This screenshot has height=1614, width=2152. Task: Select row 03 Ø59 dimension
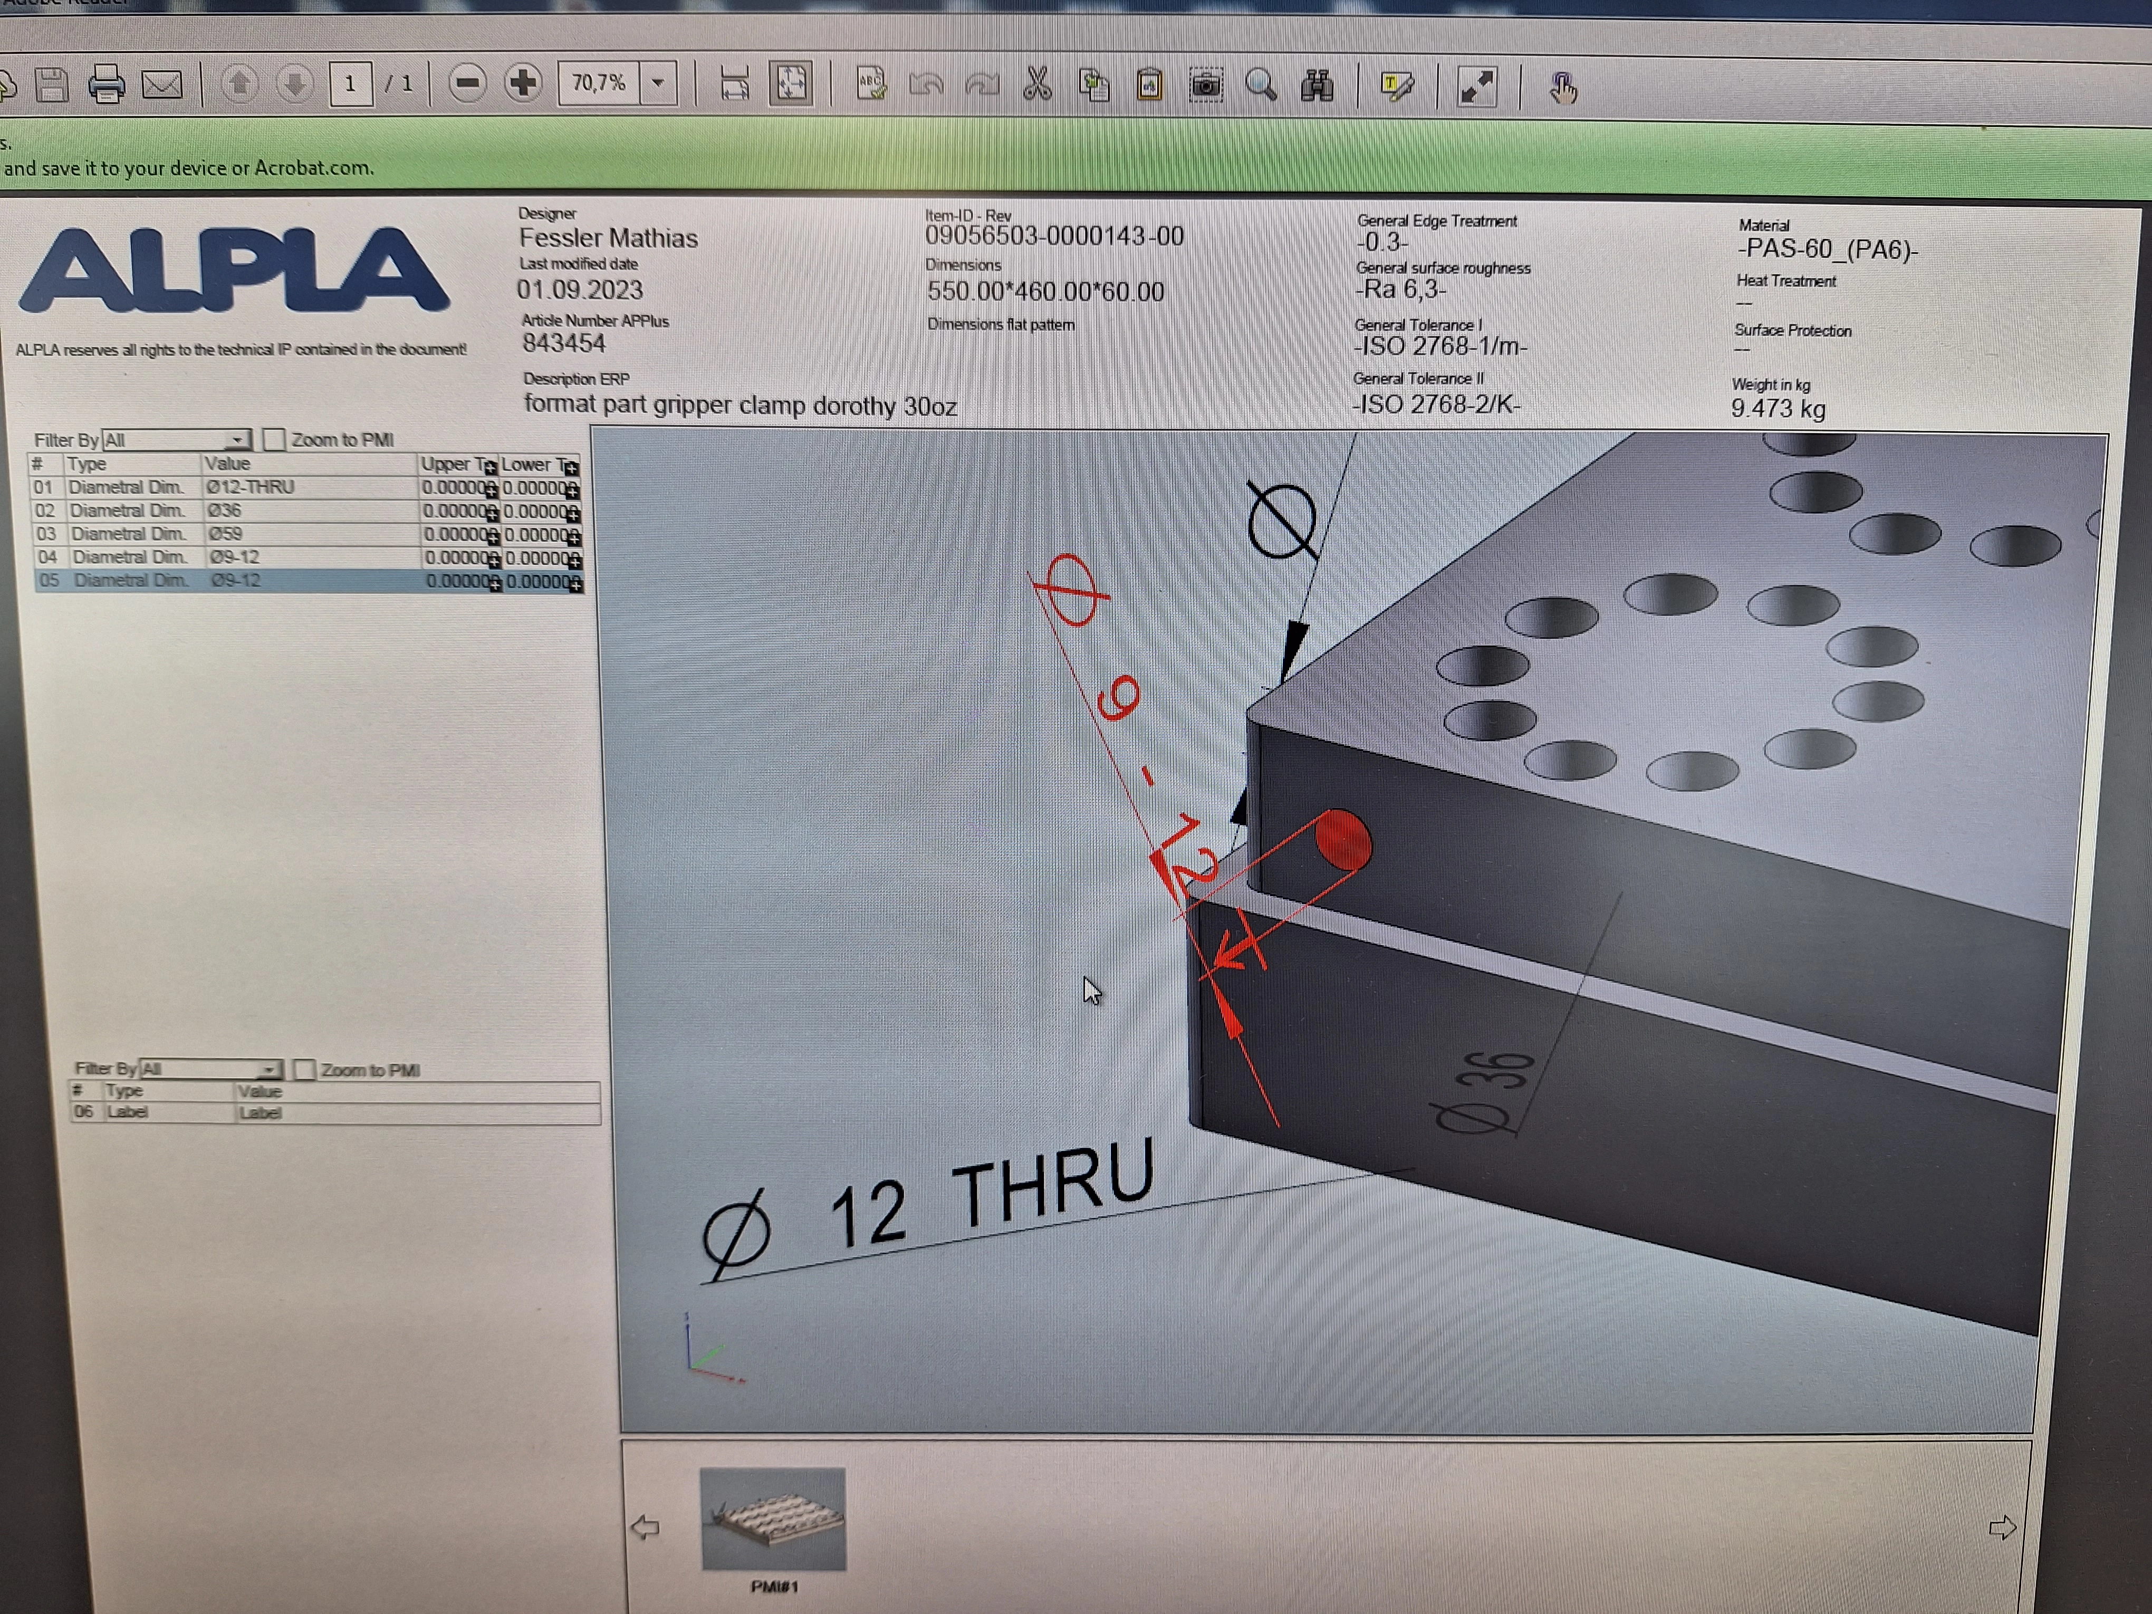coord(226,534)
